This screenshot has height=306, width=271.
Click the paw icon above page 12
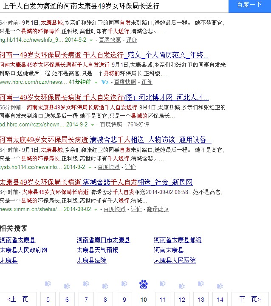coord(181,286)
